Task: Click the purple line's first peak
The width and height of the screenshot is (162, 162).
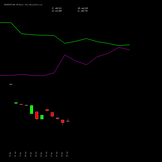Action: point(65,55)
